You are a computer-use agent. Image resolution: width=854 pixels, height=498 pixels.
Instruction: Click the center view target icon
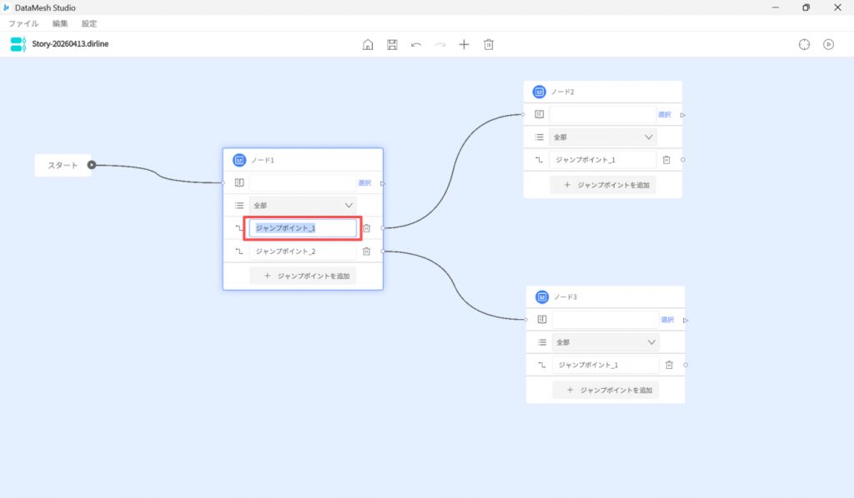click(804, 44)
